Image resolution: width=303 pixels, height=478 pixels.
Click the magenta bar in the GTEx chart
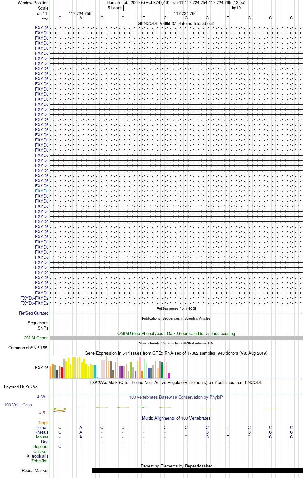pos(169,376)
